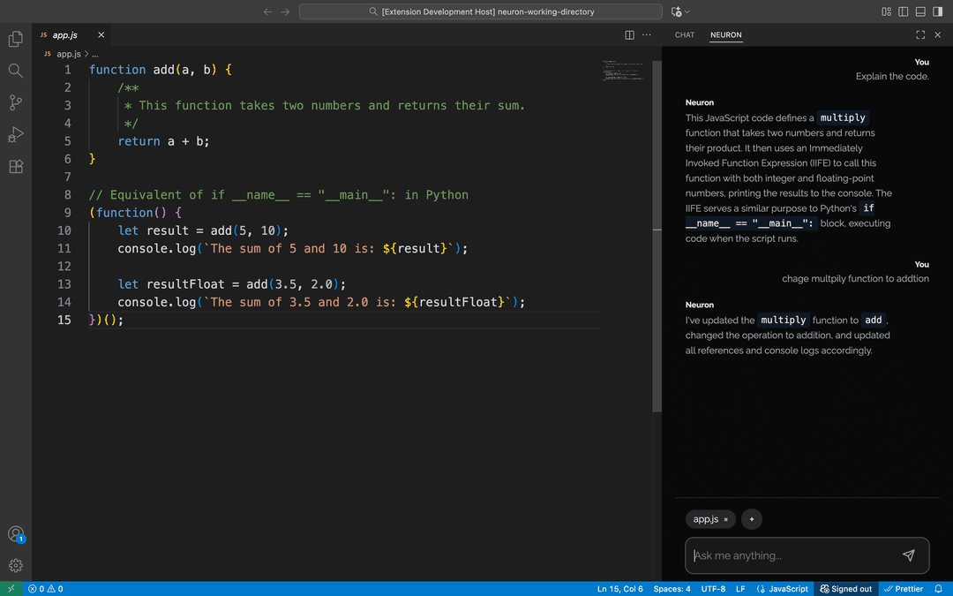The width and height of the screenshot is (953, 596).
Task: Change JavaScript language mode in status bar
Action: tap(783, 589)
